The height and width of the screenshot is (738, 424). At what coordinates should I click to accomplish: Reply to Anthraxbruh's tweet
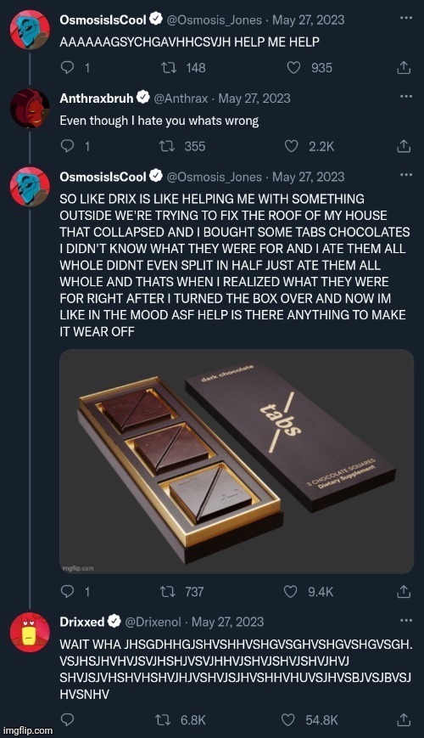(x=68, y=146)
